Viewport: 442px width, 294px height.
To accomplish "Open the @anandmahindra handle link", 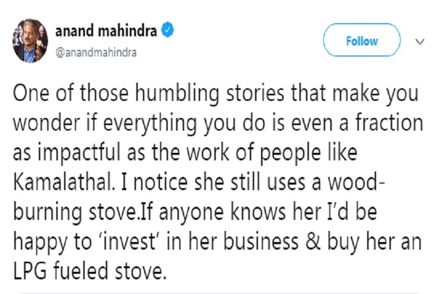I will [x=96, y=52].
